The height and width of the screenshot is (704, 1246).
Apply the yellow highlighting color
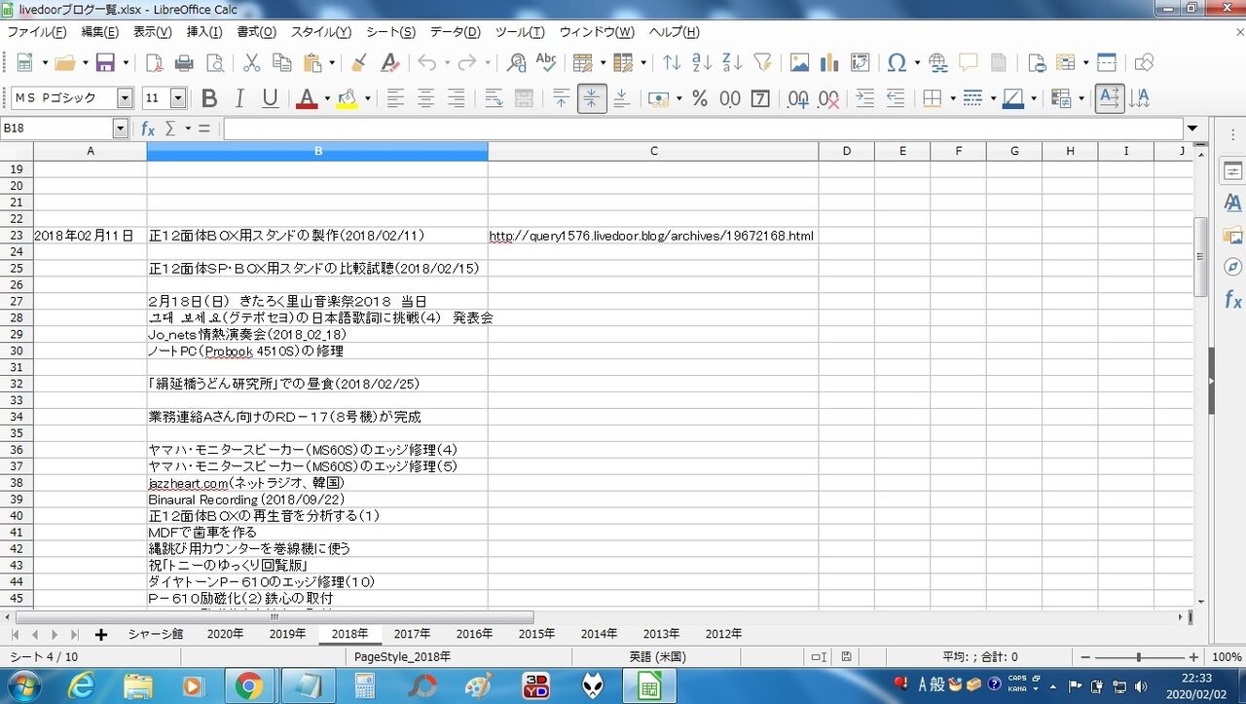tap(347, 98)
